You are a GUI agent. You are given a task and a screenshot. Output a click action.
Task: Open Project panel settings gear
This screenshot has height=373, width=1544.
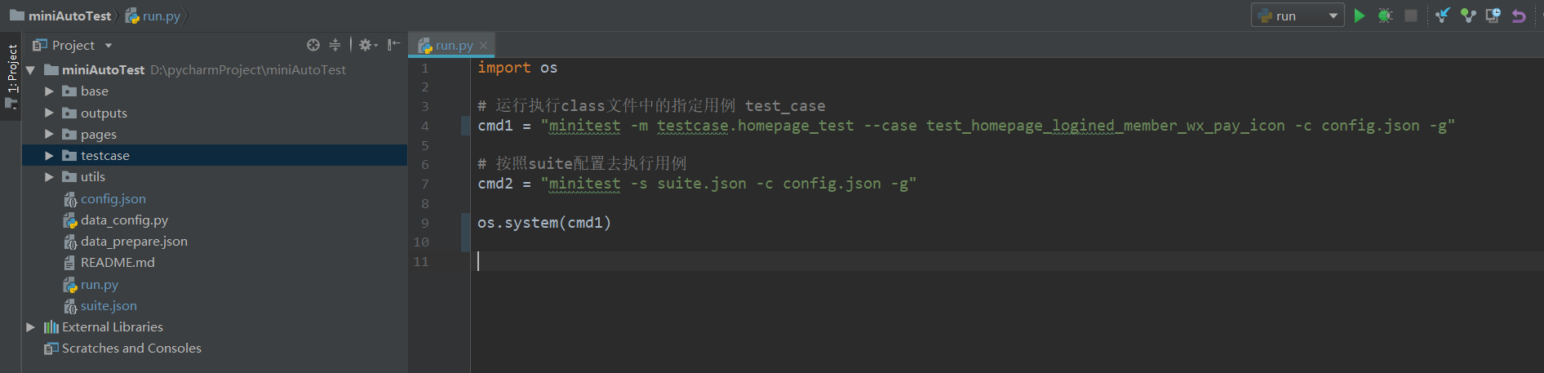click(x=366, y=45)
